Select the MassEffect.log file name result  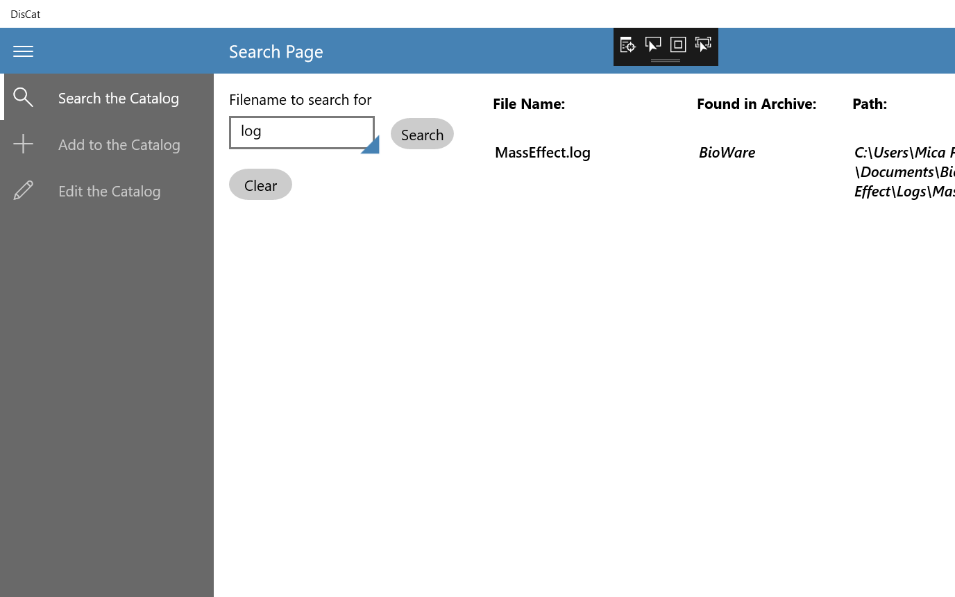543,152
